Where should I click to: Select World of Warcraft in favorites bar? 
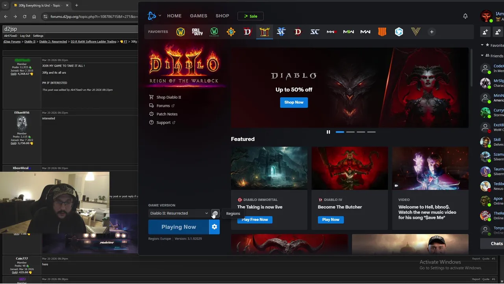[180, 32]
